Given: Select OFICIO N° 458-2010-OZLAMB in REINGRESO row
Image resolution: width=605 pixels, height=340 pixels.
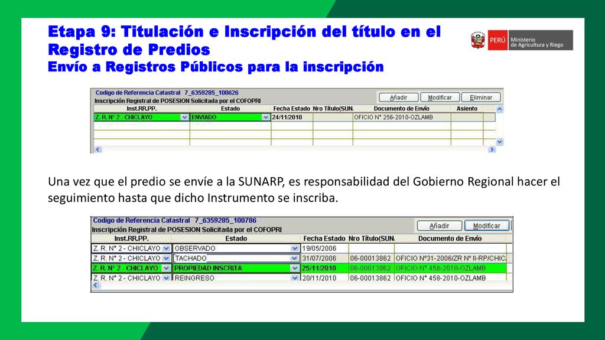Looking at the screenshot, I should [451, 277].
